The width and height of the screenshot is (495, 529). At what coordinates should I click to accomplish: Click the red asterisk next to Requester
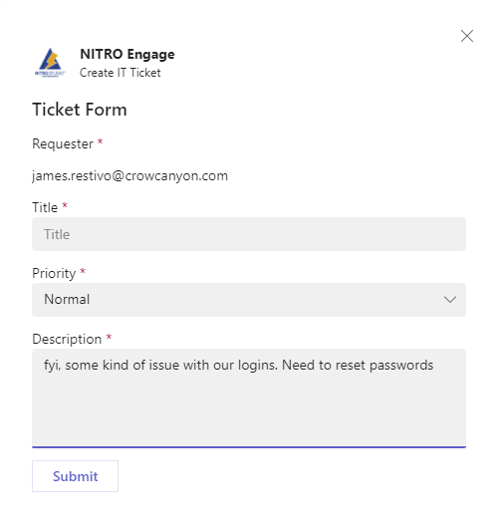(x=101, y=141)
